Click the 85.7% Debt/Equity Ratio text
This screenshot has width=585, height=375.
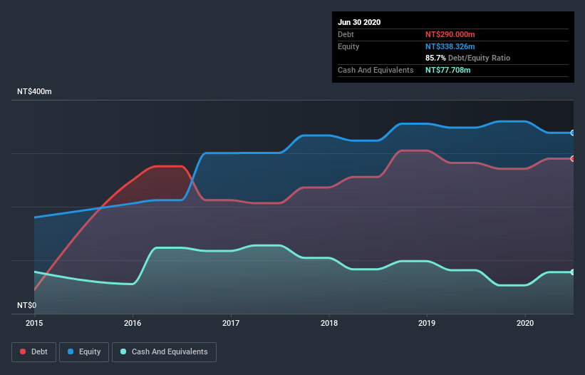click(x=468, y=58)
